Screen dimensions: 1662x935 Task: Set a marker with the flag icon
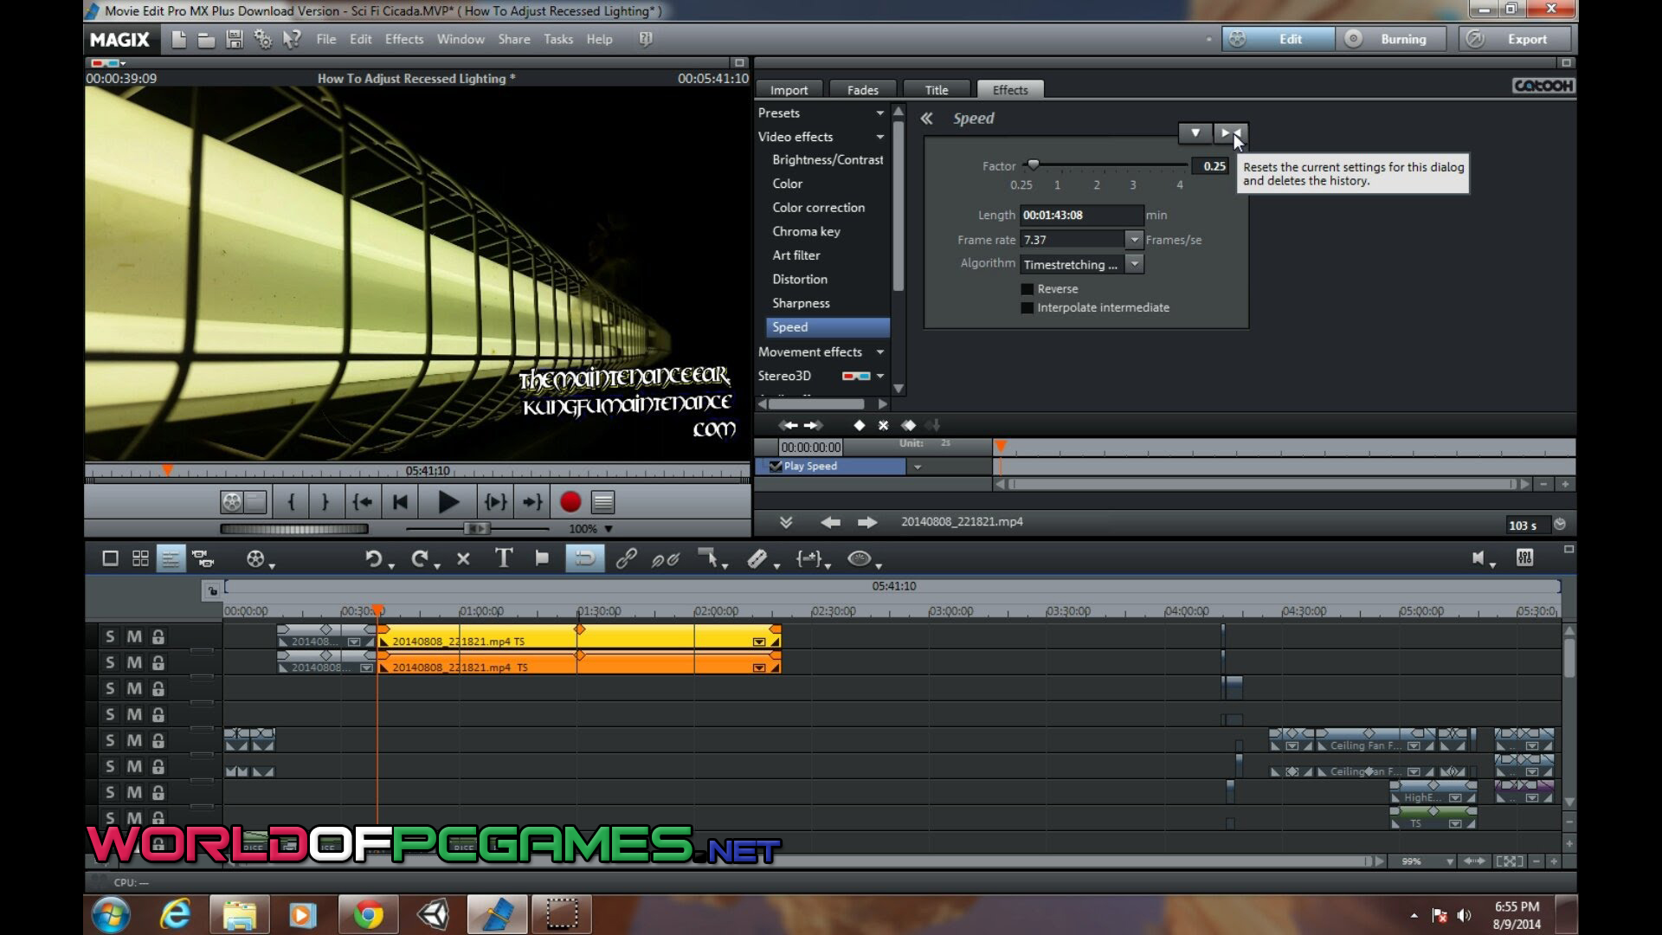(x=542, y=558)
